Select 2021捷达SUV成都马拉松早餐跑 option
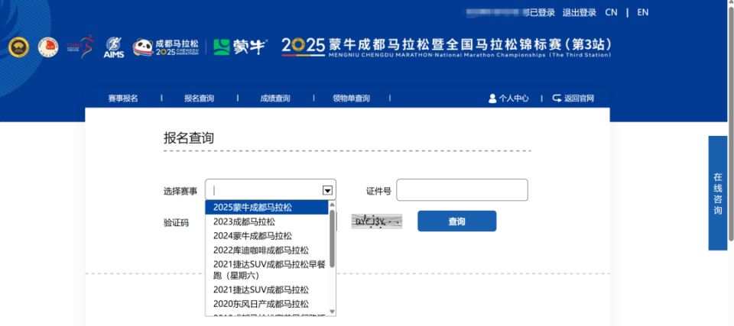 [267, 270]
